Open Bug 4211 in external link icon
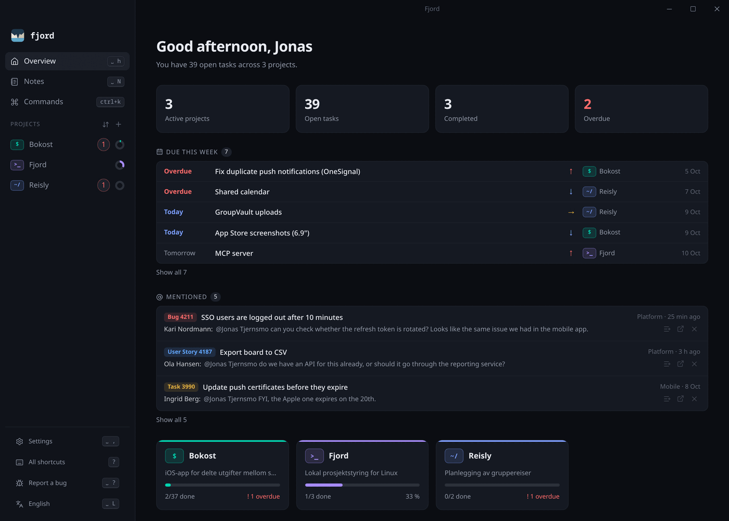The image size is (729, 521). [681, 329]
